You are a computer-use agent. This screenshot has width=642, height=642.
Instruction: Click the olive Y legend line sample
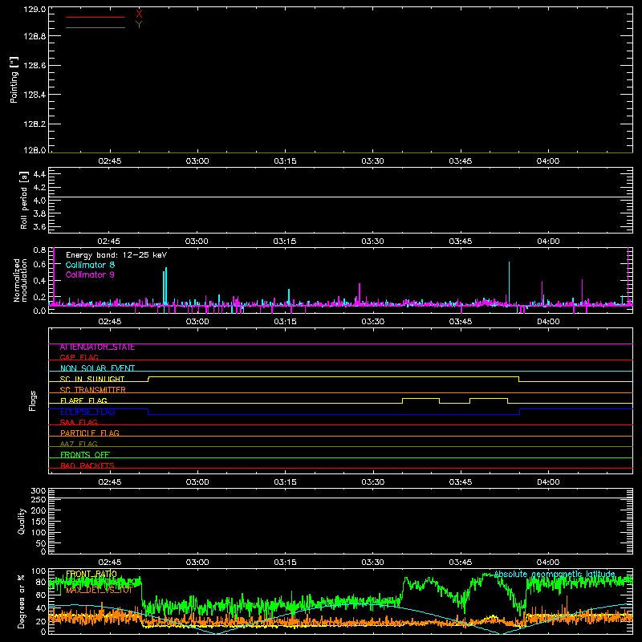(95, 27)
